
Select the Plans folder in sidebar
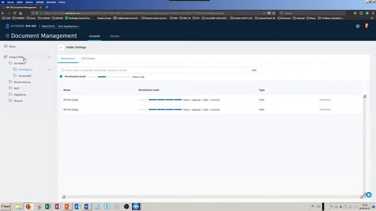(12, 47)
